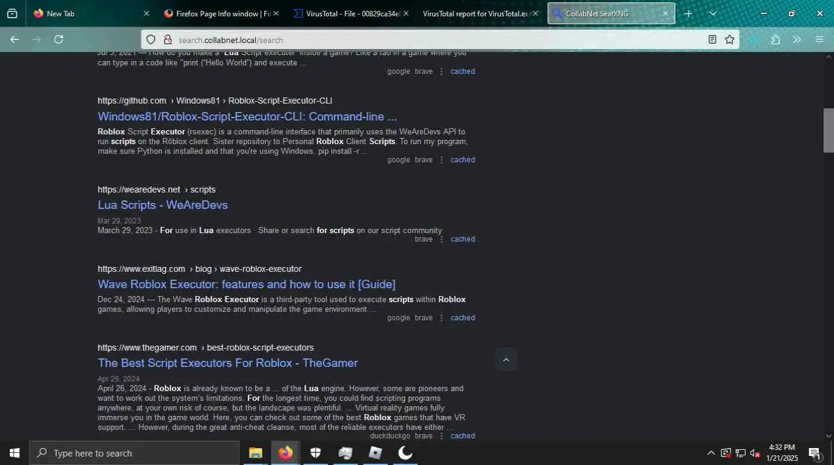834x465 pixels.
Task: Open Firefox View at the tab strip start
Action: [x=12, y=13]
